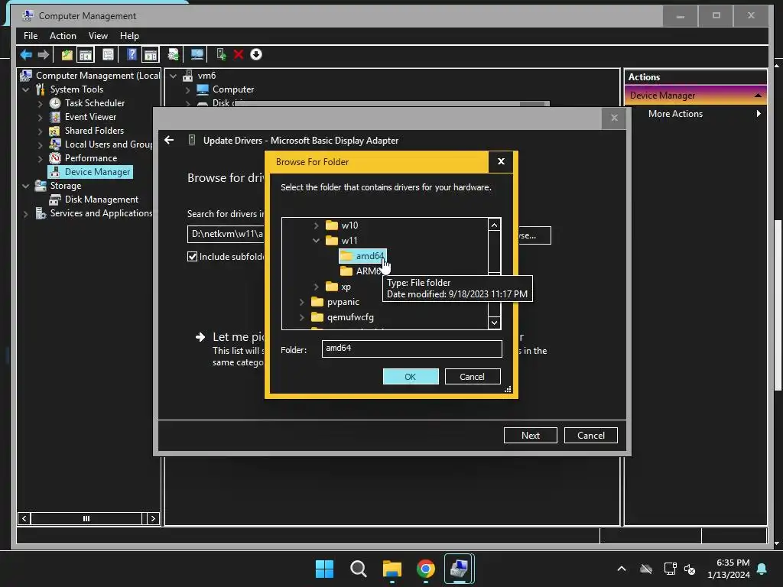Uncheck the Include subfolders checkbox
This screenshot has width=783, height=587.
coord(192,257)
